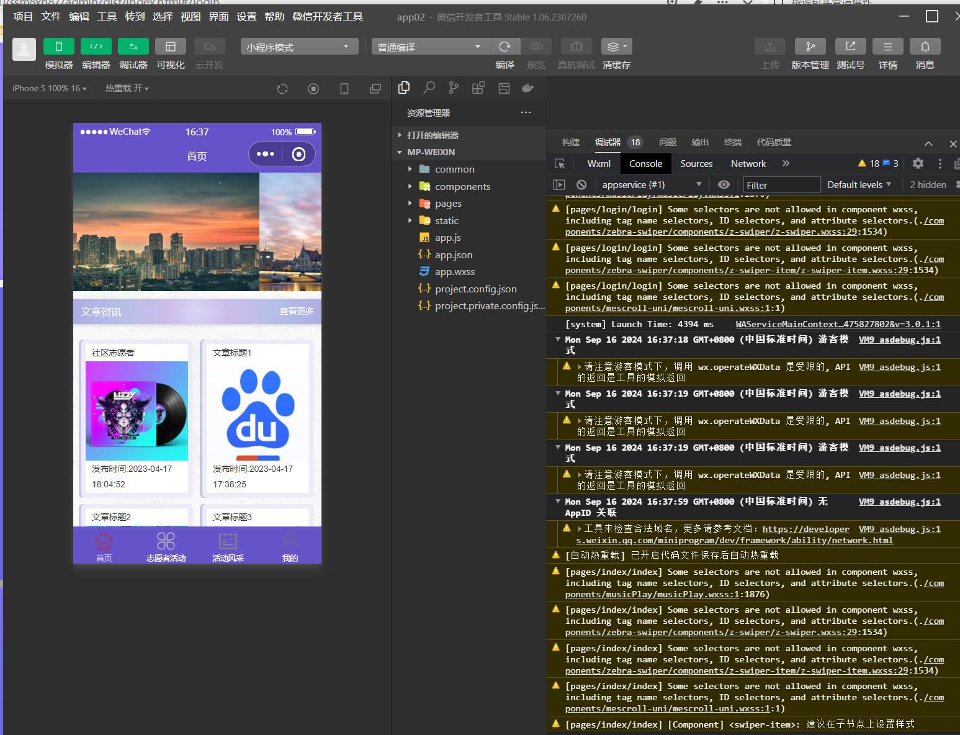Screen dimensions: 960x735
Task: Open the 工具 menu
Action: tap(107, 16)
